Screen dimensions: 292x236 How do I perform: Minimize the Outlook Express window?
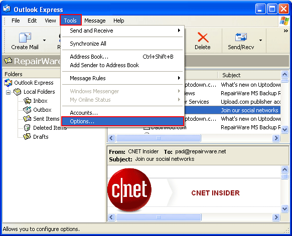260,9
